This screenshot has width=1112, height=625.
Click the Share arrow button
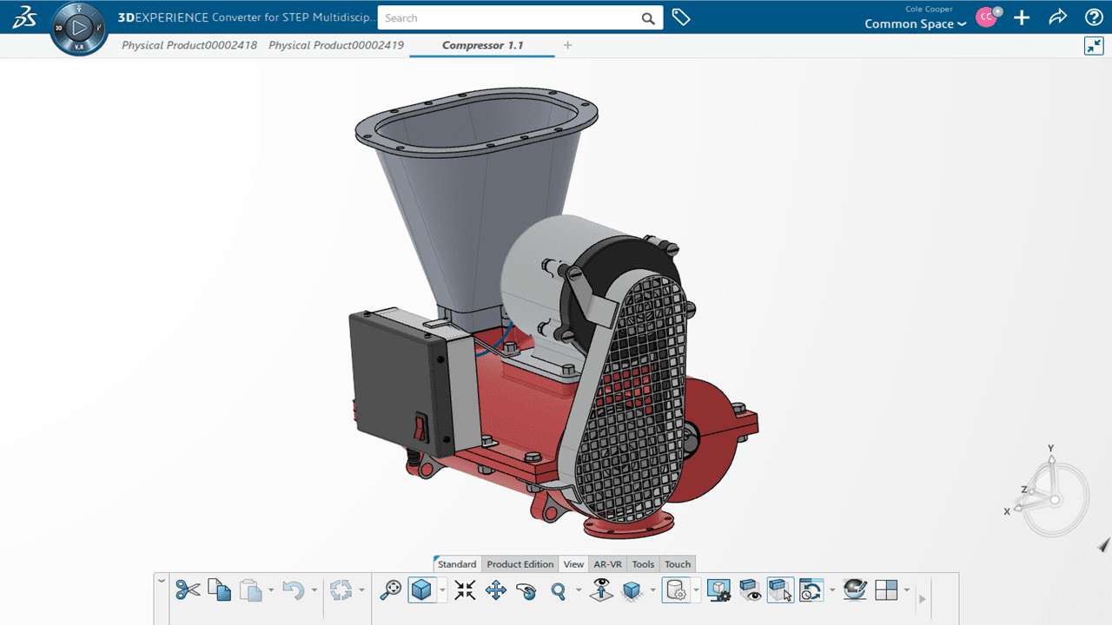1057,17
